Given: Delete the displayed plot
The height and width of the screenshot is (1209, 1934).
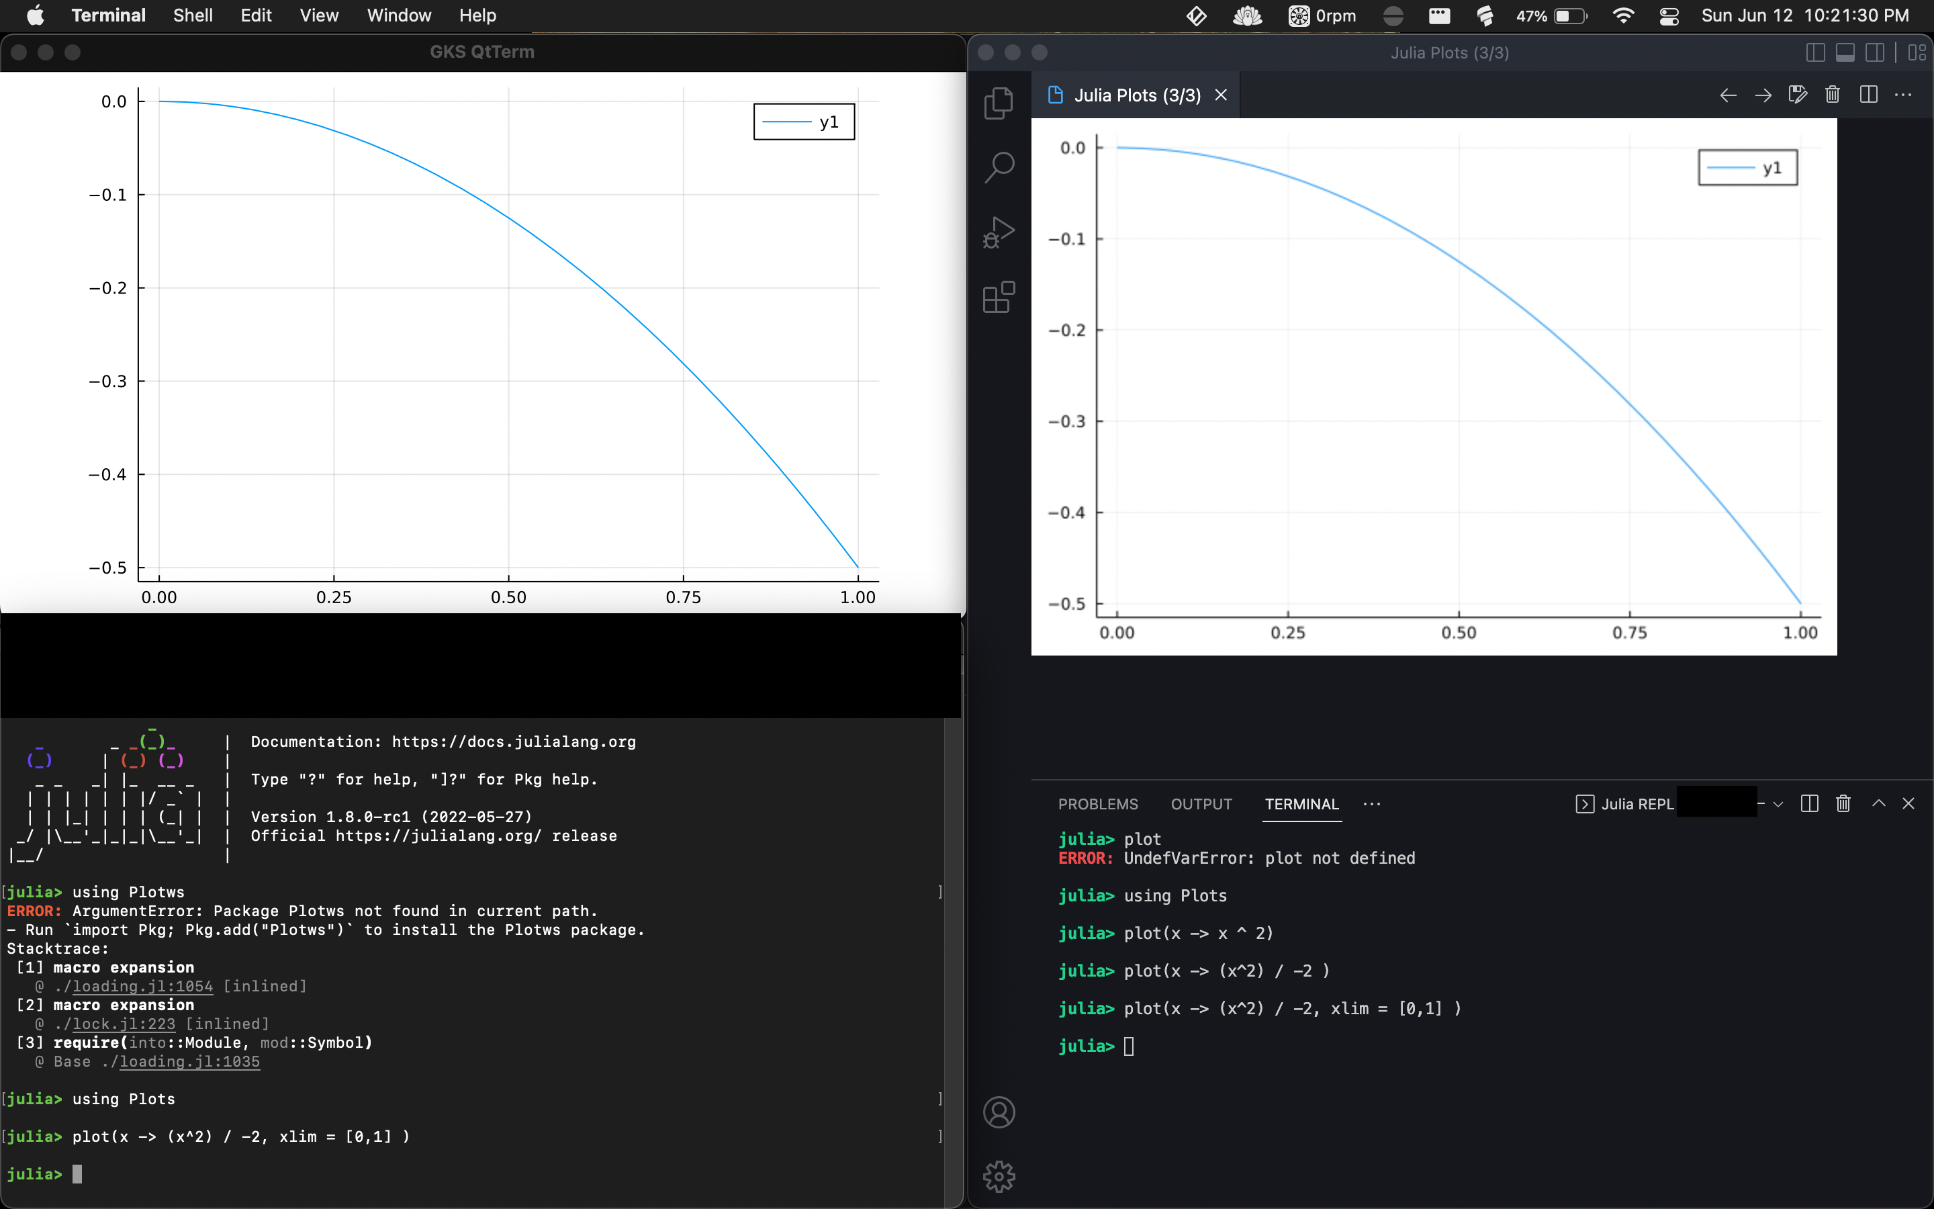Looking at the screenshot, I should 1832,94.
